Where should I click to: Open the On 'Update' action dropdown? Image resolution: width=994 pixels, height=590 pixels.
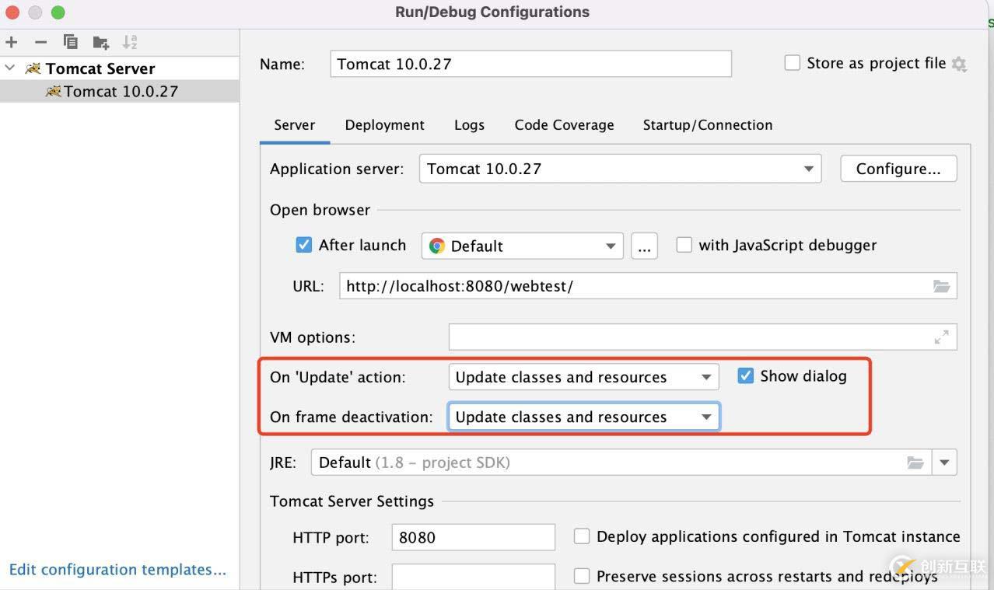583,377
